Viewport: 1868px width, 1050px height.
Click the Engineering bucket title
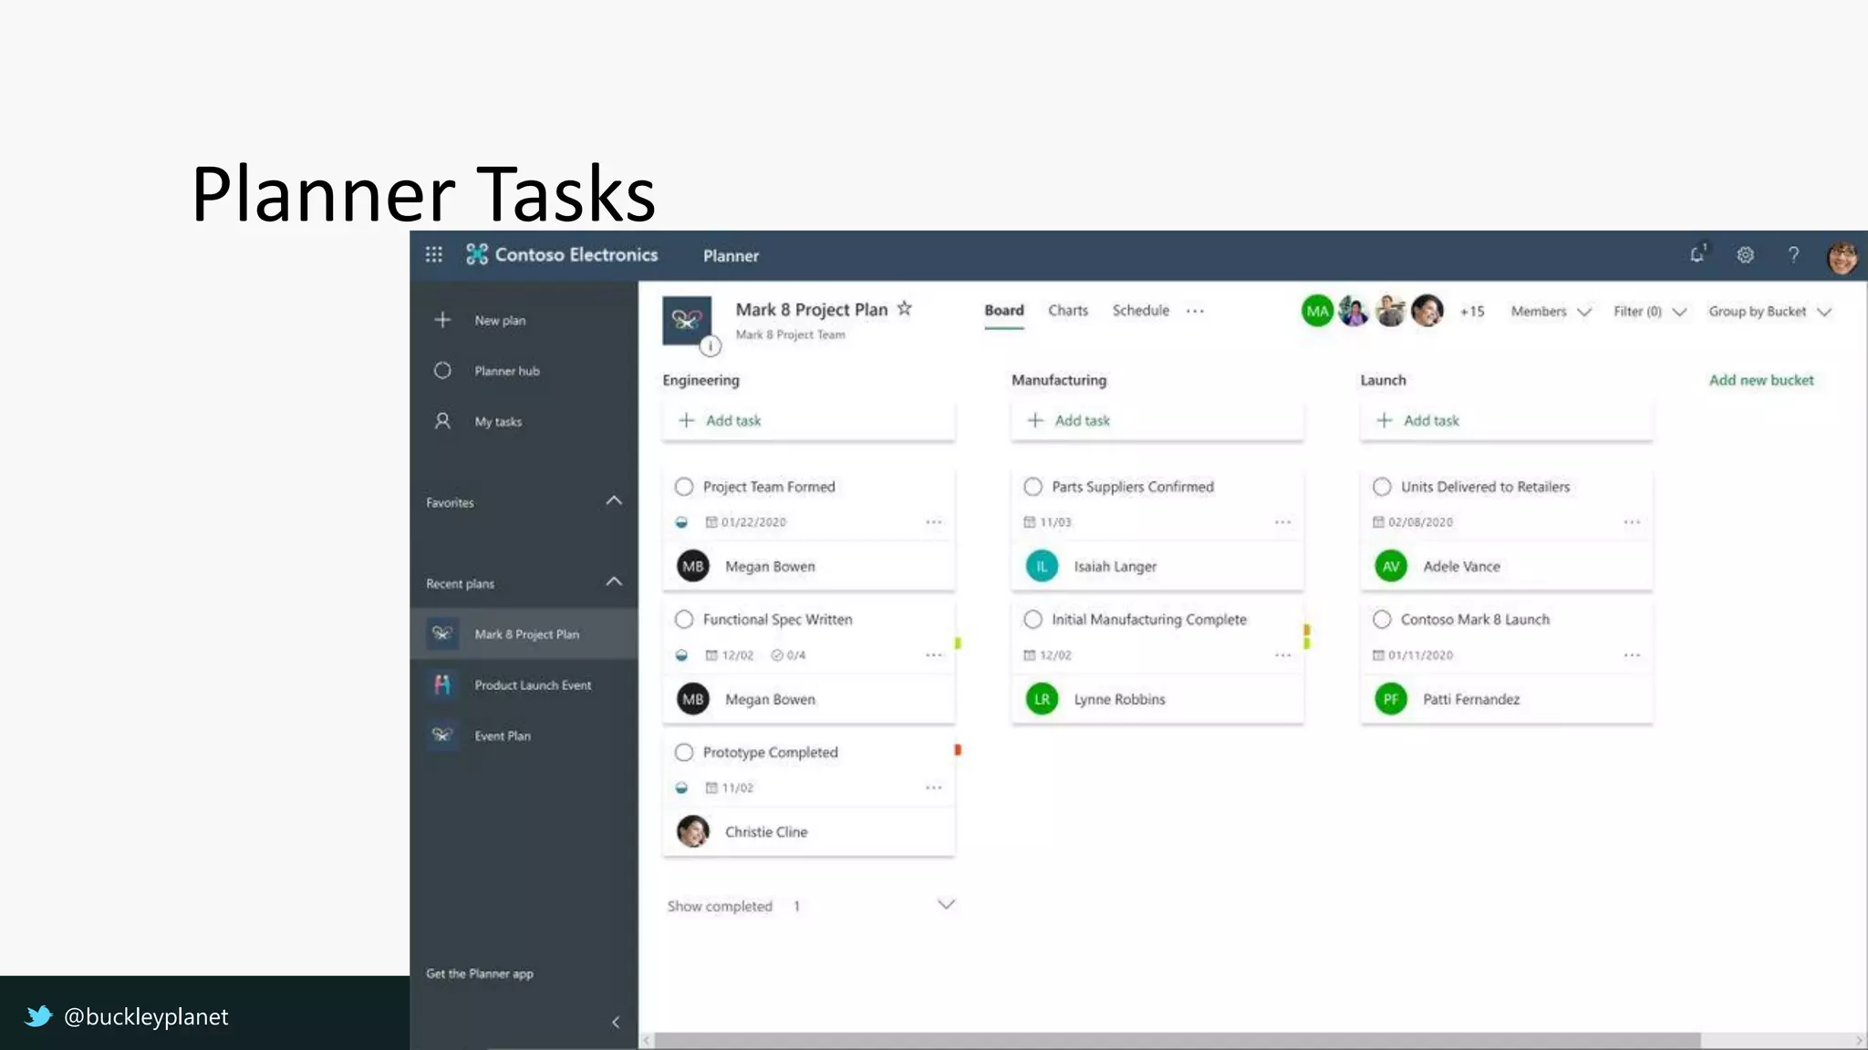(x=700, y=380)
